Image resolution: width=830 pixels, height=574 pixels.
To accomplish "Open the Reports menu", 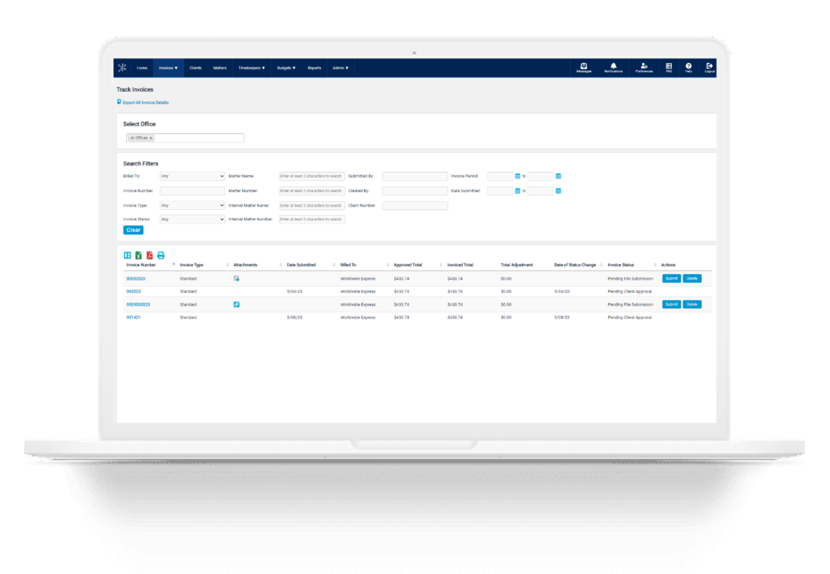I will pyautogui.click(x=317, y=68).
